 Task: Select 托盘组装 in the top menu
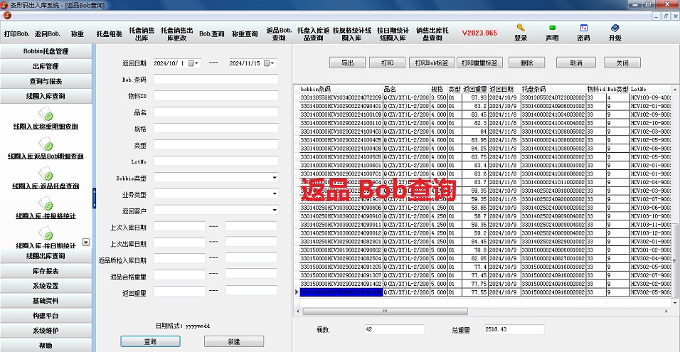point(109,33)
